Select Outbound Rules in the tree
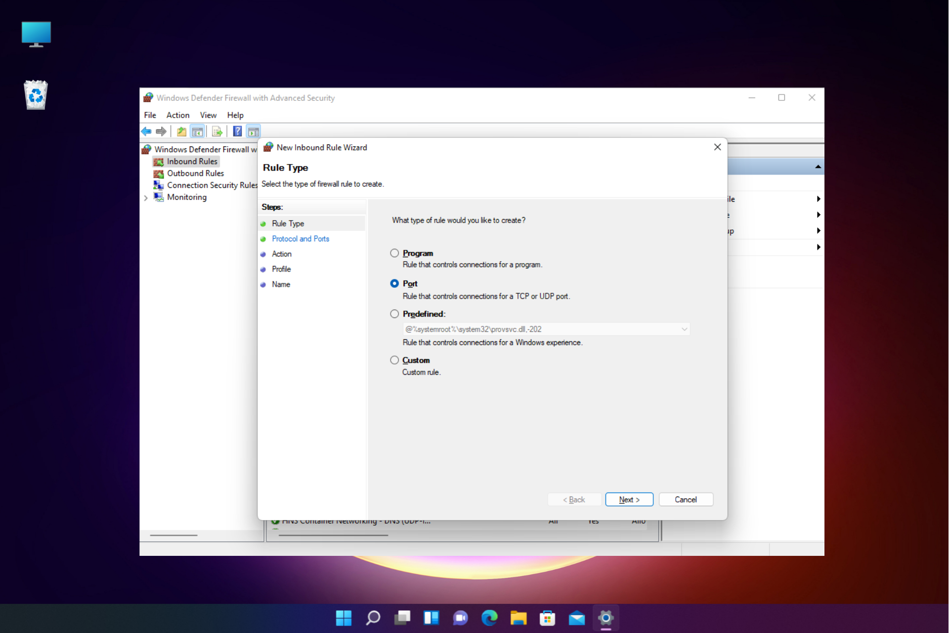 [195, 173]
